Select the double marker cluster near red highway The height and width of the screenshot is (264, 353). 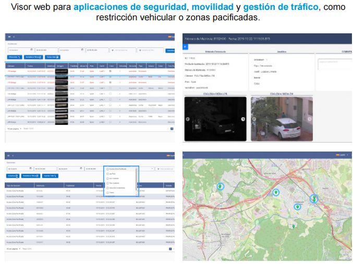[314, 198]
